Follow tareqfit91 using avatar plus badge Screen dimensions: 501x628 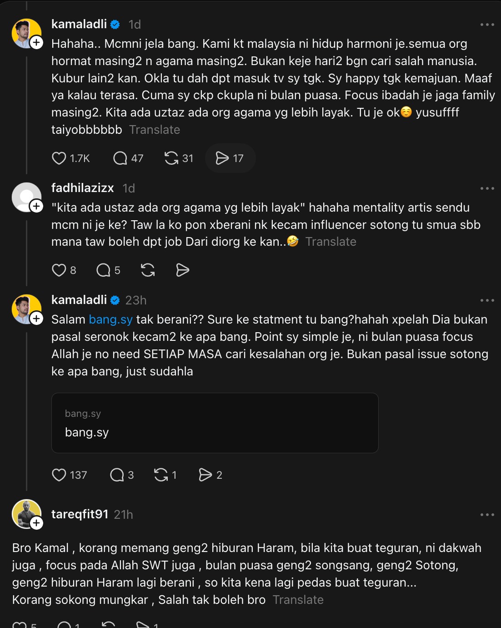tap(36, 523)
